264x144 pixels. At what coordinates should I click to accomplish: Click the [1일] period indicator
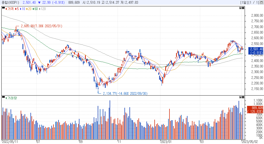tap(244, 3)
